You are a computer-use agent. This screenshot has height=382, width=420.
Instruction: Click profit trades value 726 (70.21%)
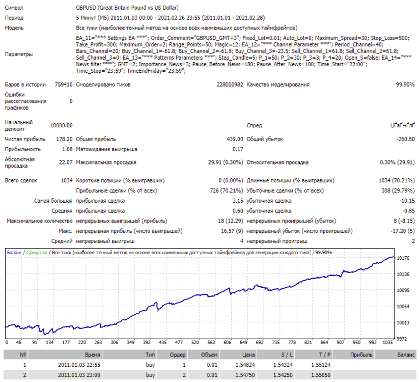tap(227, 191)
